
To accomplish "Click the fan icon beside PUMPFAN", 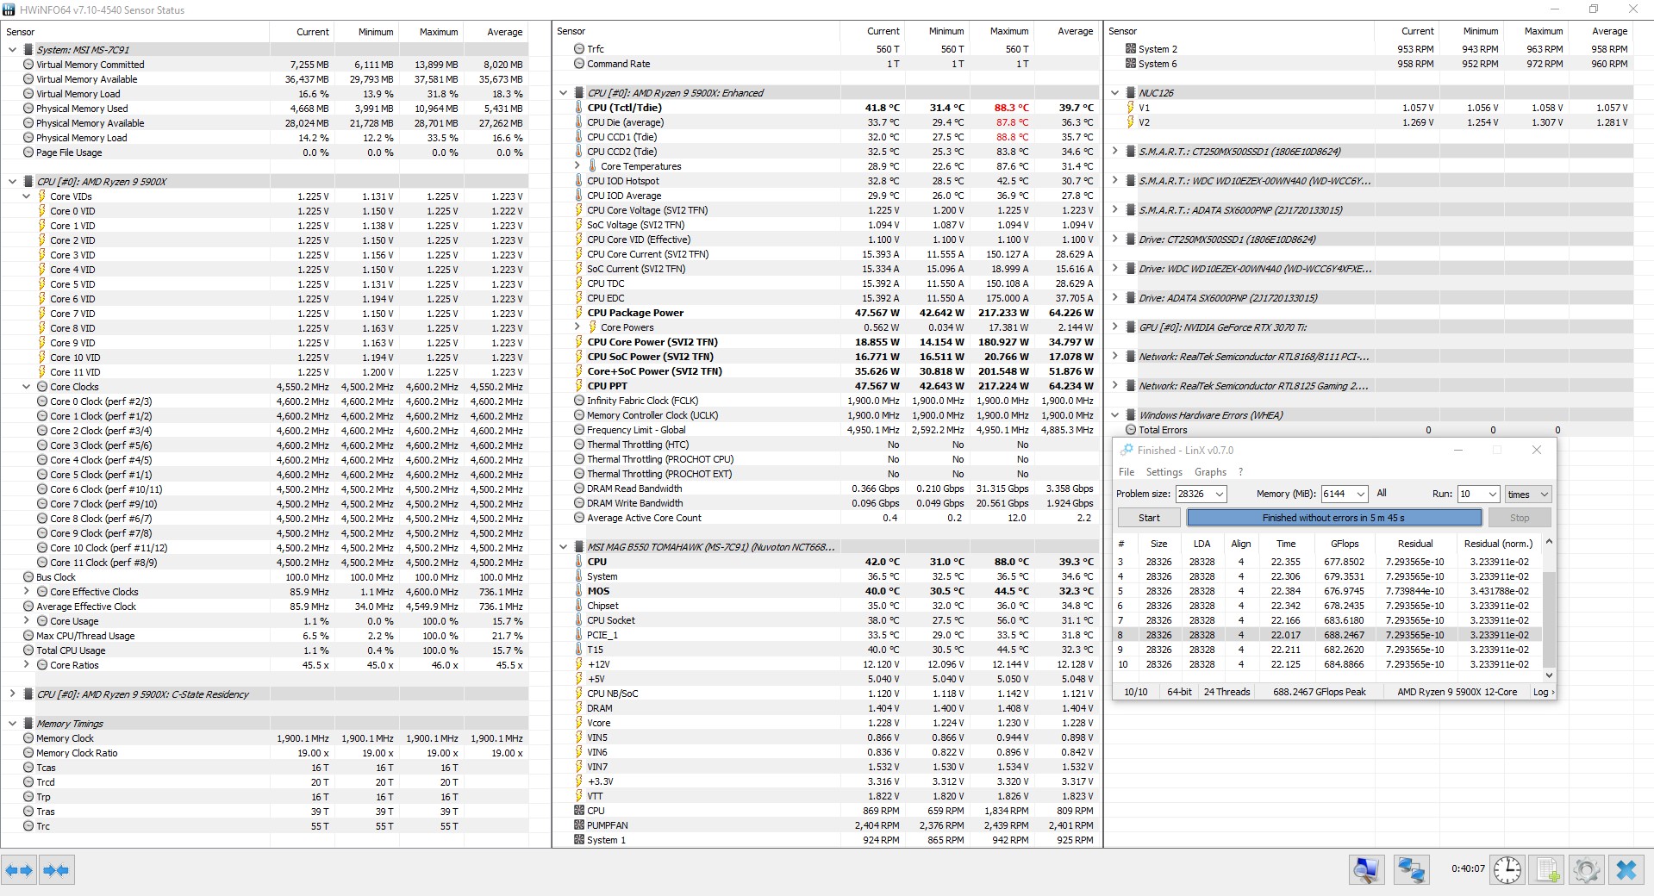I will [579, 825].
